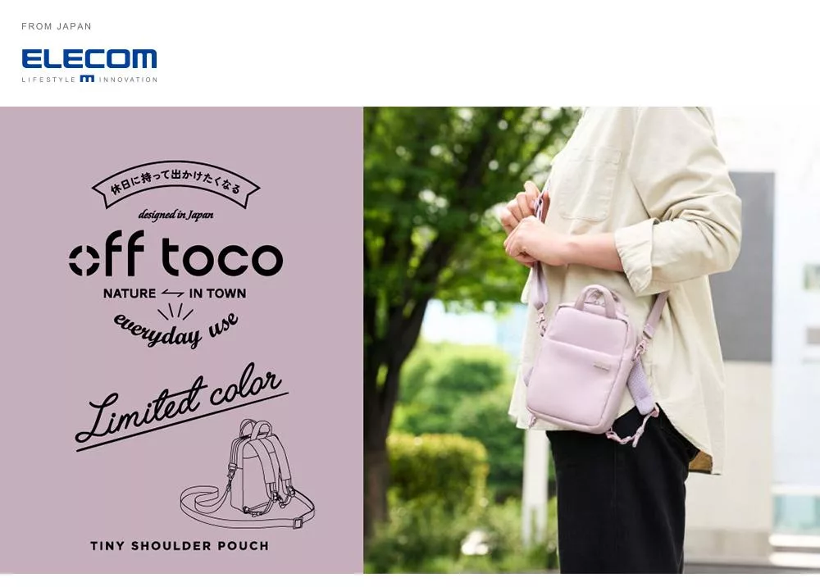Screen dimensions: 820x587
Task: Click the LIFESTYLE INNOVATION tagline
Action: (x=89, y=80)
